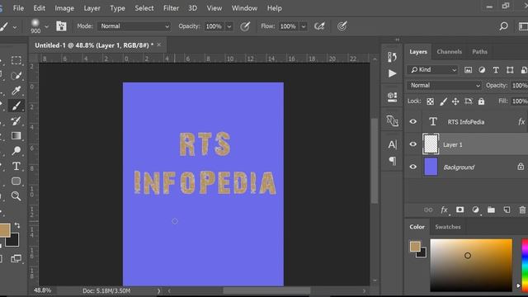Viewport: 528px width, 297px height.
Task: Open the brush preset picker dropdown
Action: [x=46, y=26]
